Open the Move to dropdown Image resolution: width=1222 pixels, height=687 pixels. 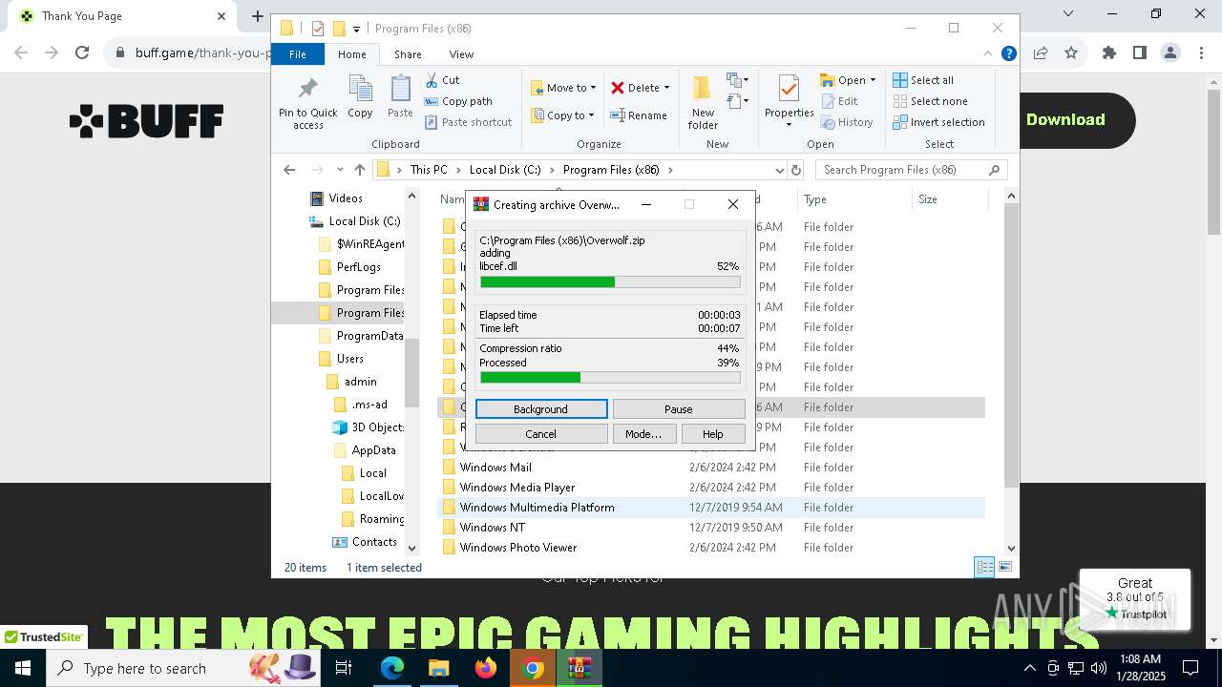(563, 88)
